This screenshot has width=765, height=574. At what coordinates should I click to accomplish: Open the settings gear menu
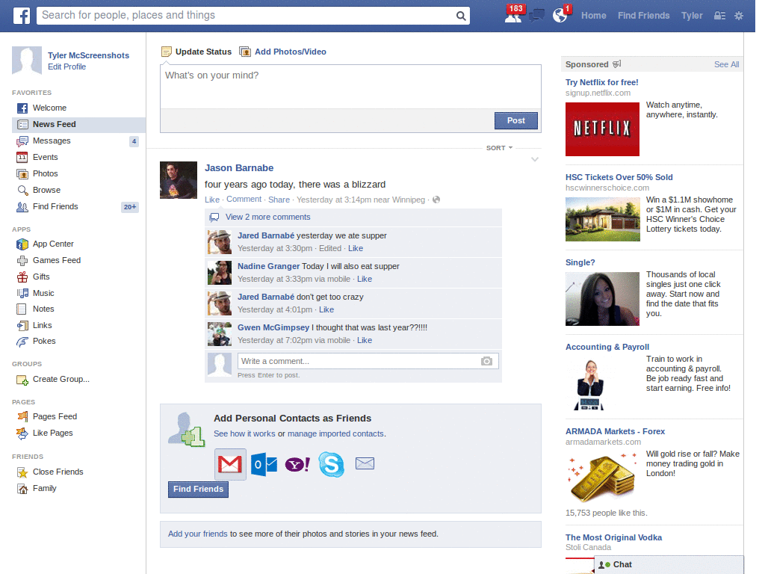[739, 16]
